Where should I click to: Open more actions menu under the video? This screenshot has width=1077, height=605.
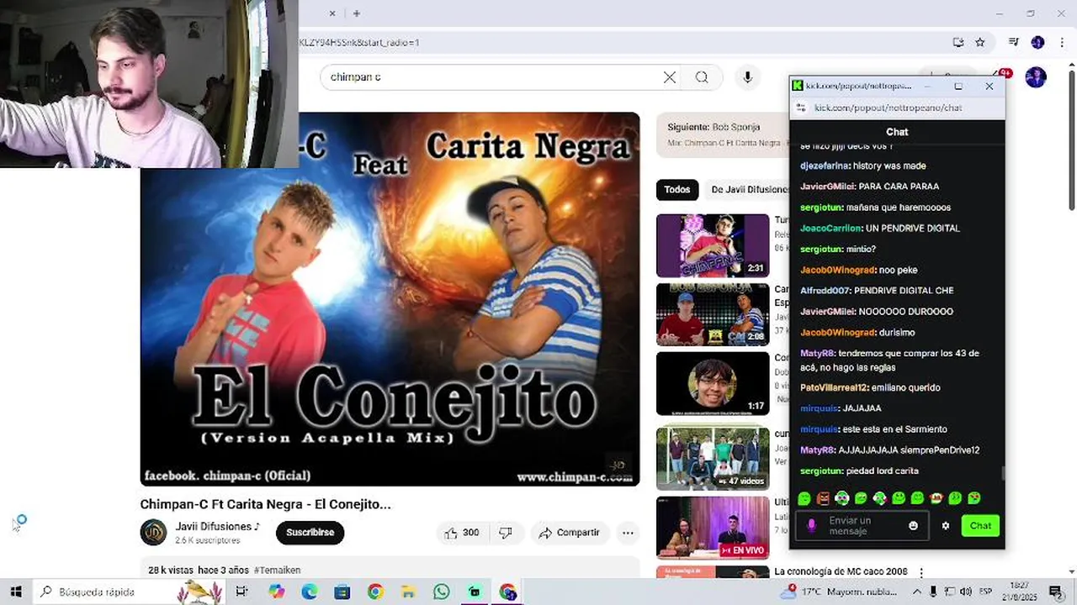628,533
